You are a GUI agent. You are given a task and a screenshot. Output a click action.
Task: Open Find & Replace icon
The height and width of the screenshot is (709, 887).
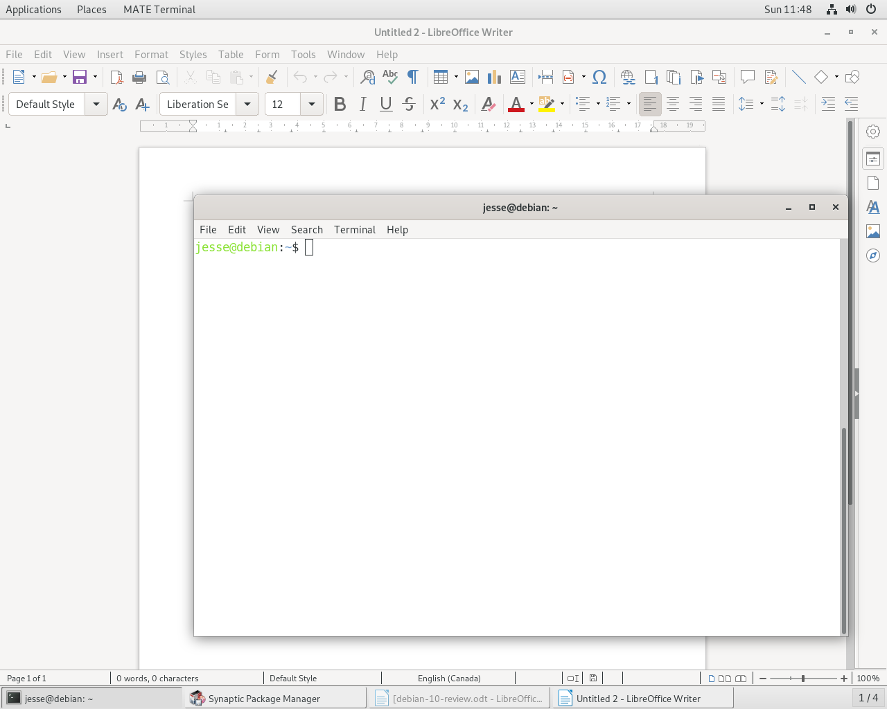click(368, 77)
